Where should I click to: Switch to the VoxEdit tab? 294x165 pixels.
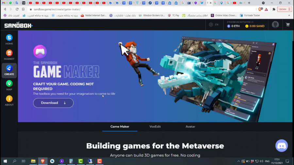pos(155,127)
